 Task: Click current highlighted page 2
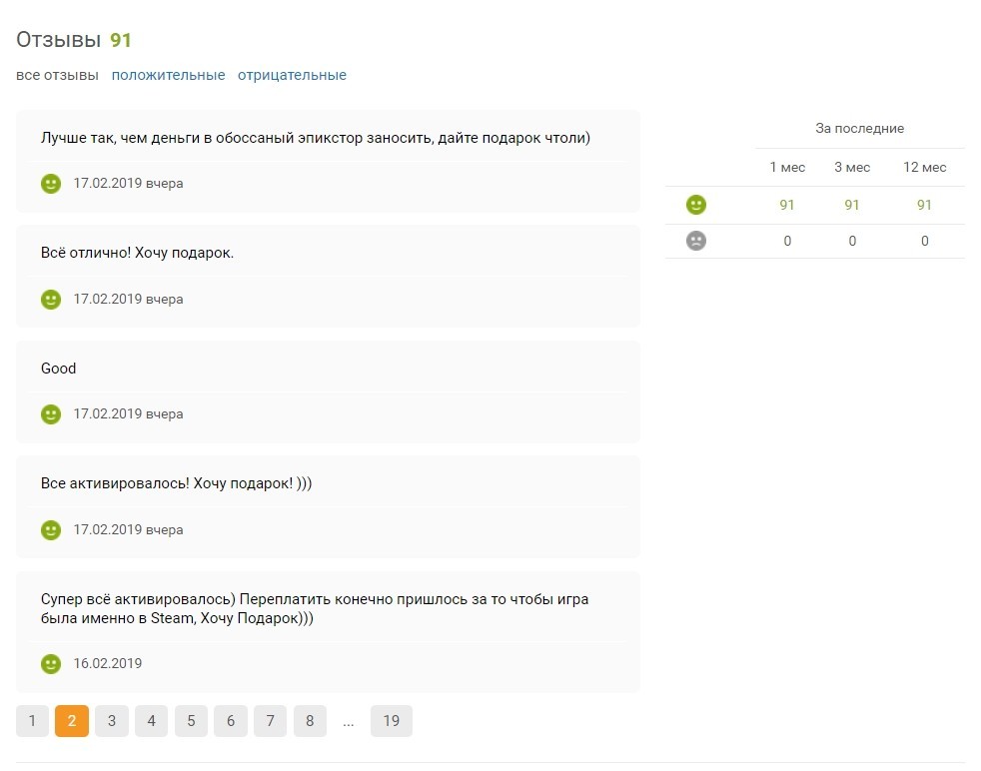(x=72, y=721)
